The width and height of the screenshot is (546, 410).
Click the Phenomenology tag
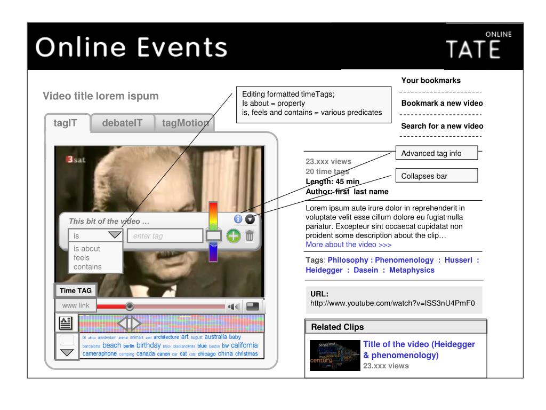(x=404, y=260)
